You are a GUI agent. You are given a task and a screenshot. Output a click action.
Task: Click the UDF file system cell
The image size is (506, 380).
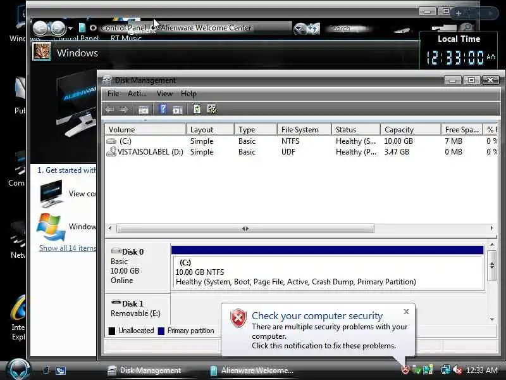coord(288,152)
